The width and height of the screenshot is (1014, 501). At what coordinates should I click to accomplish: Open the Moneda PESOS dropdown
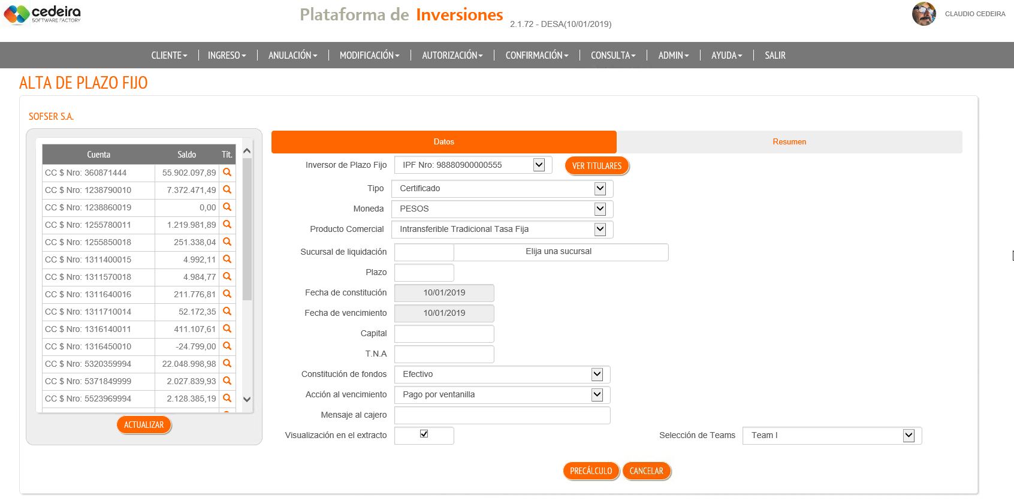(x=600, y=209)
